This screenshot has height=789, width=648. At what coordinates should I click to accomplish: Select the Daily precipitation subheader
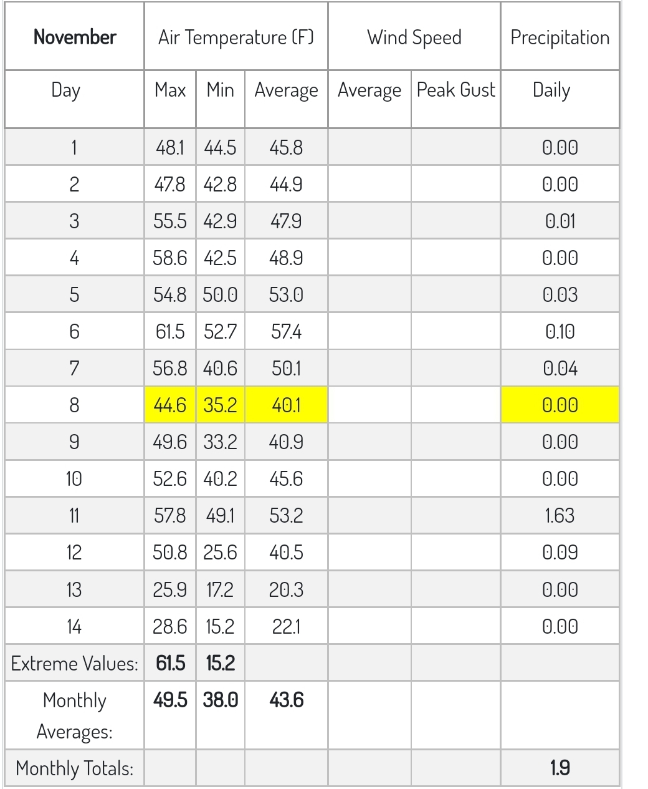click(x=551, y=90)
